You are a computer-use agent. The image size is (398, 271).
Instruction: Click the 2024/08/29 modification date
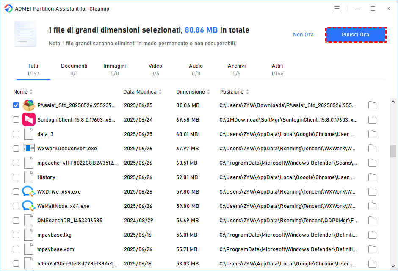(138, 221)
